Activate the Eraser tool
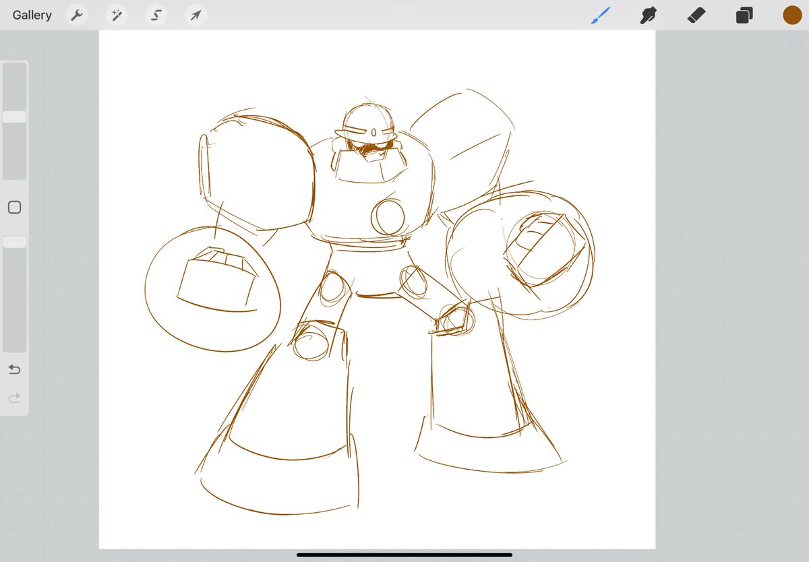 point(696,15)
